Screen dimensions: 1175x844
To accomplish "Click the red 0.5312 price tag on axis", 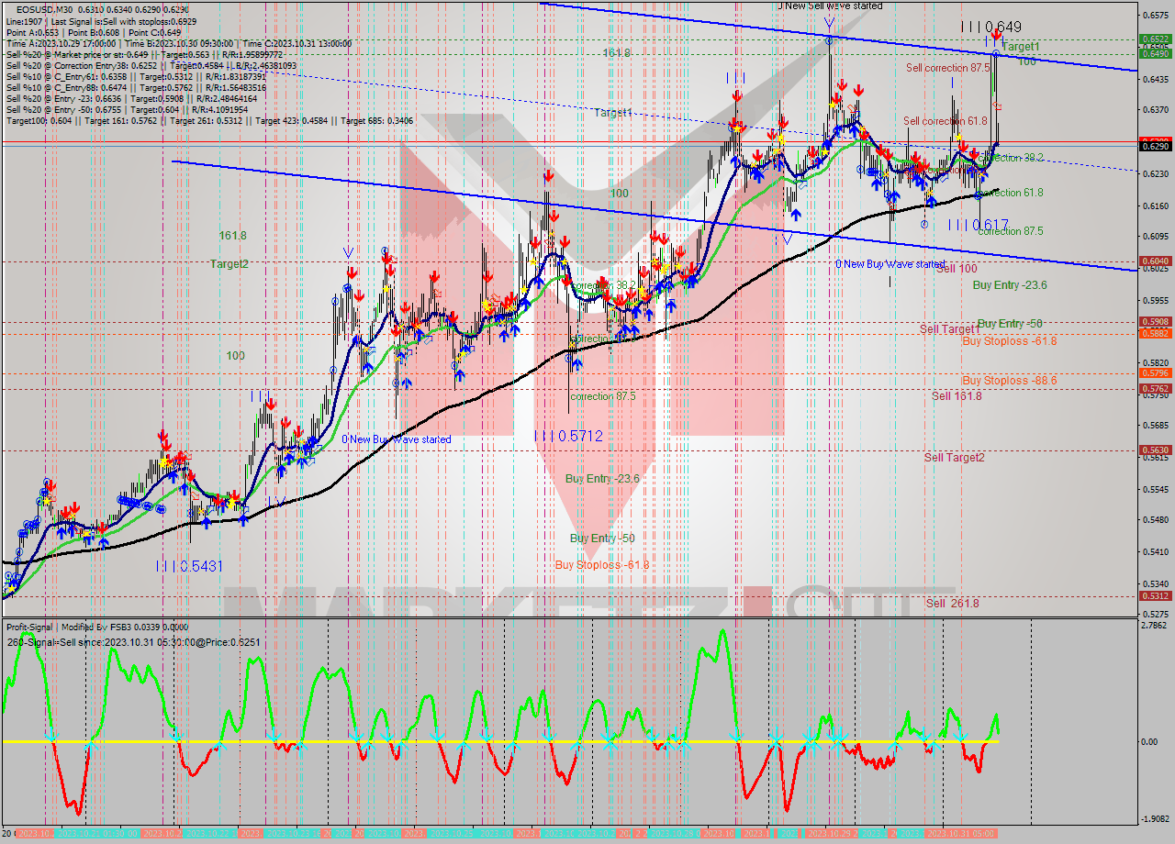I will (x=1154, y=596).
